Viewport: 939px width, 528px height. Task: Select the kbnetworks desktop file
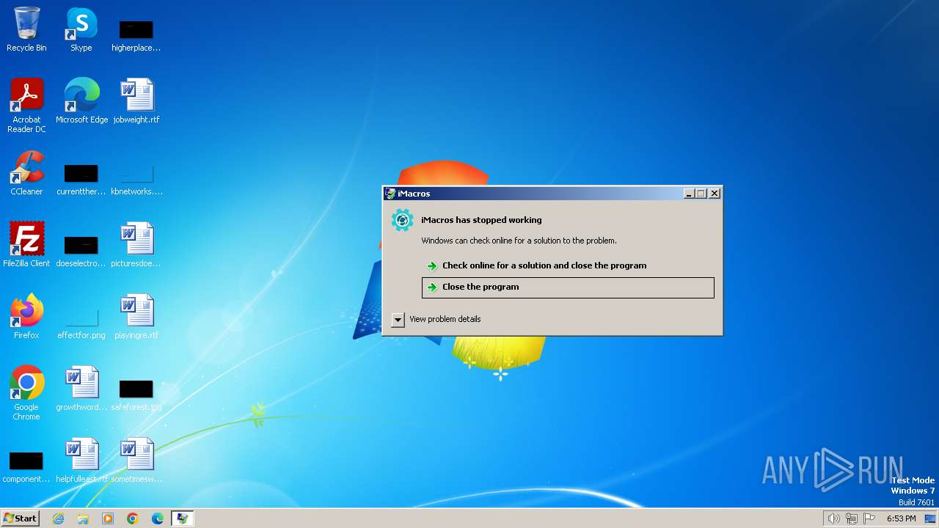[136, 180]
